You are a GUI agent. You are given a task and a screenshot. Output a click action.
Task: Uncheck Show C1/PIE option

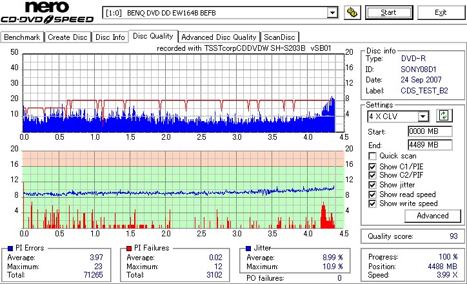click(372, 167)
